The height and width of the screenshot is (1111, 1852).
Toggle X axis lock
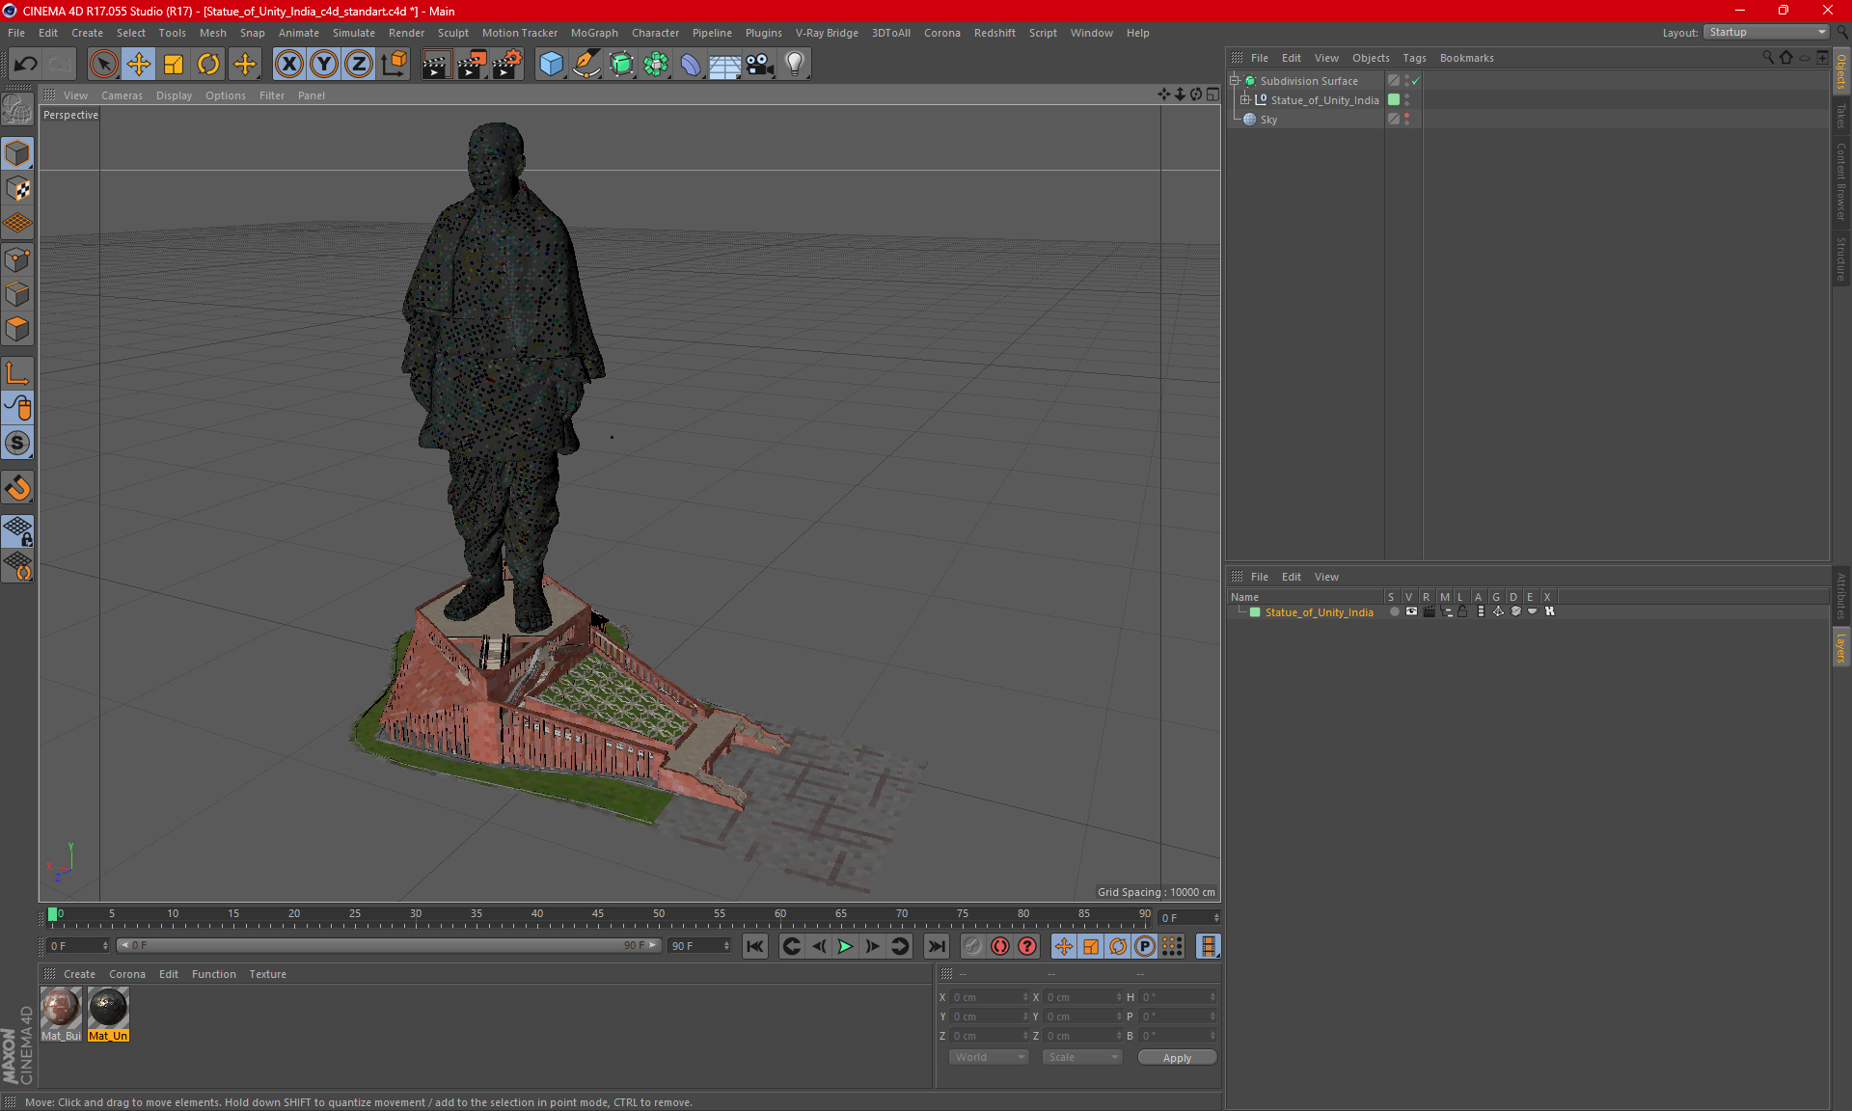(288, 64)
